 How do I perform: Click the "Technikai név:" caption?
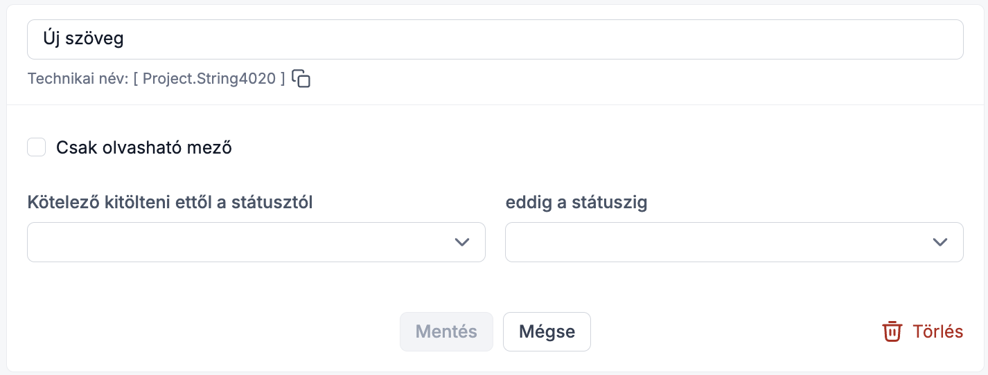click(78, 79)
